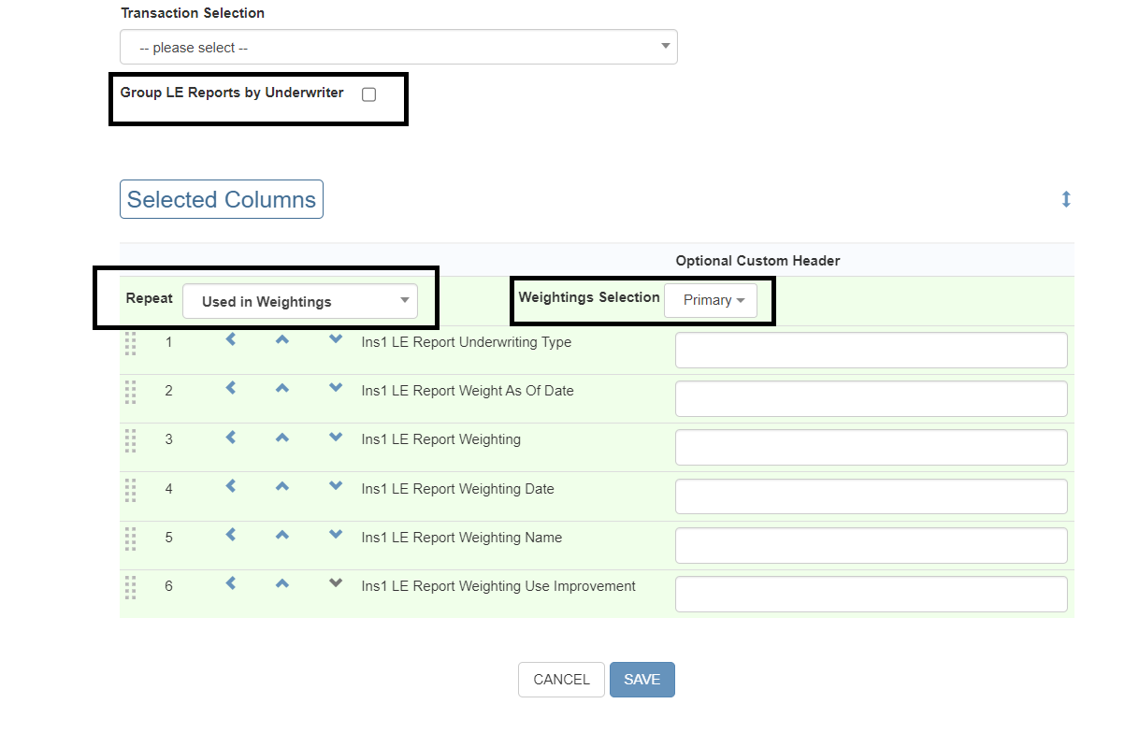Enable Group LE Reports by Underwriter checkbox

368,94
